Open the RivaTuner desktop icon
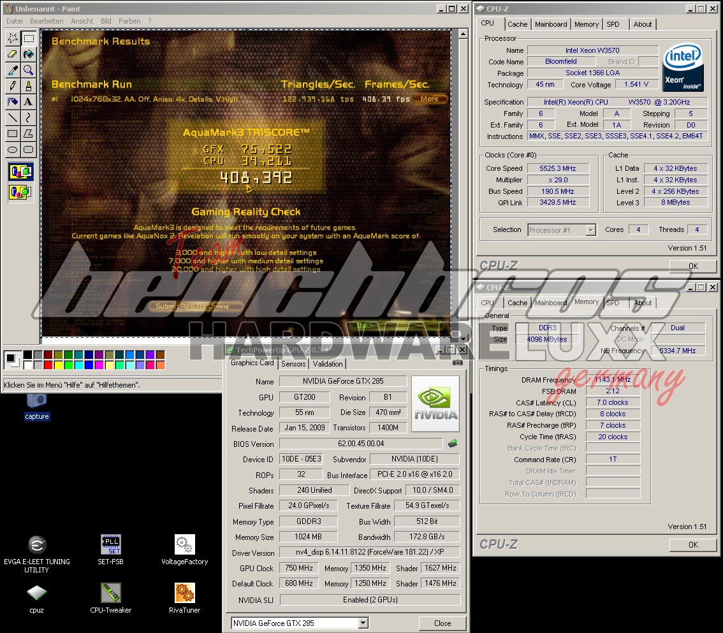The image size is (723, 633). tap(184, 599)
